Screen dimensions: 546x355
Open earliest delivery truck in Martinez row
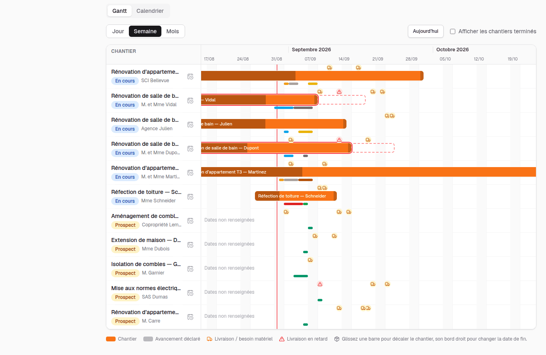click(x=291, y=164)
